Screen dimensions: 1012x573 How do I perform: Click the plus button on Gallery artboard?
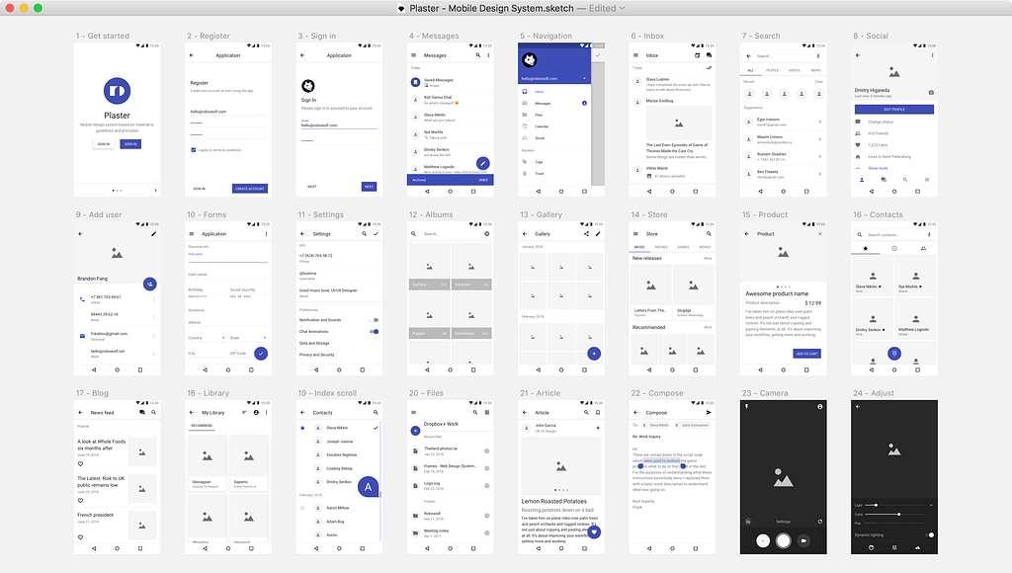coord(594,353)
